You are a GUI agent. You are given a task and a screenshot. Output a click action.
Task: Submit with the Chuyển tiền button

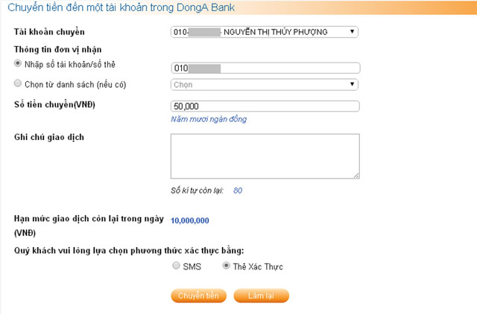[x=199, y=296]
